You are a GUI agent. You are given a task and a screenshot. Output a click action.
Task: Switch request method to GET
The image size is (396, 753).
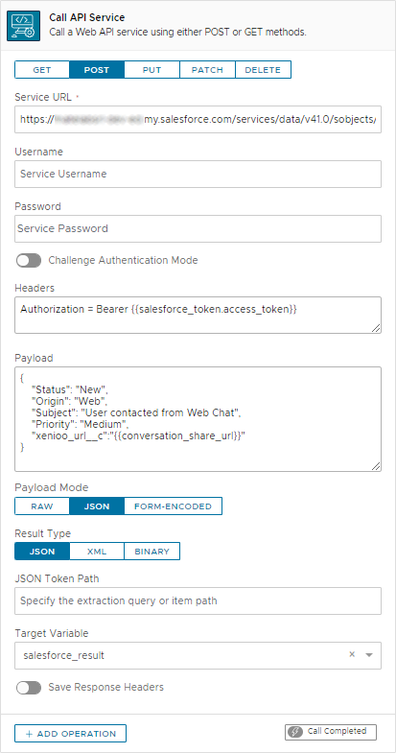(x=42, y=70)
